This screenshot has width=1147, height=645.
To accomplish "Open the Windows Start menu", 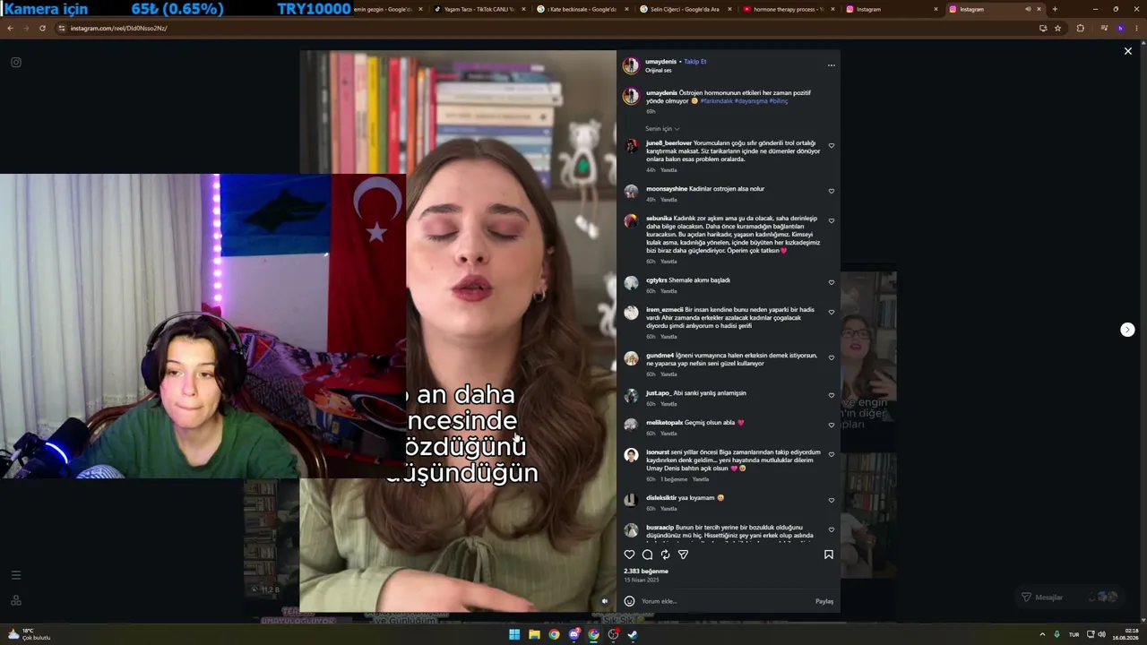I will click(514, 634).
